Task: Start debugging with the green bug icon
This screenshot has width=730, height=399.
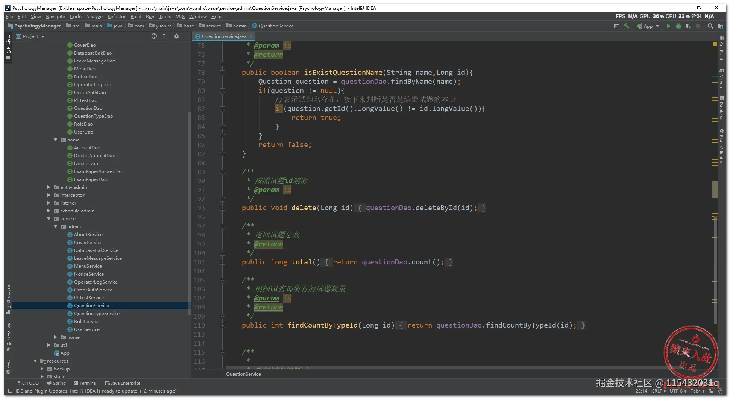Action: (x=678, y=26)
